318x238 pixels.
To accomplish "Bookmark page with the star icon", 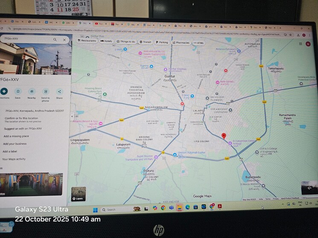I will pos(290,35).
